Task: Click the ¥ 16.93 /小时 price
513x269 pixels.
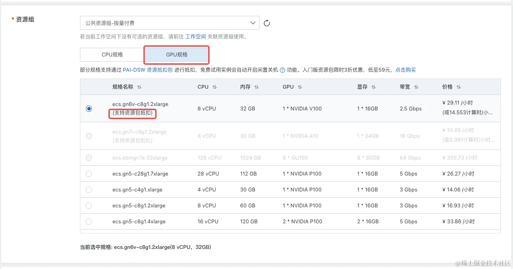Action: (x=458, y=206)
